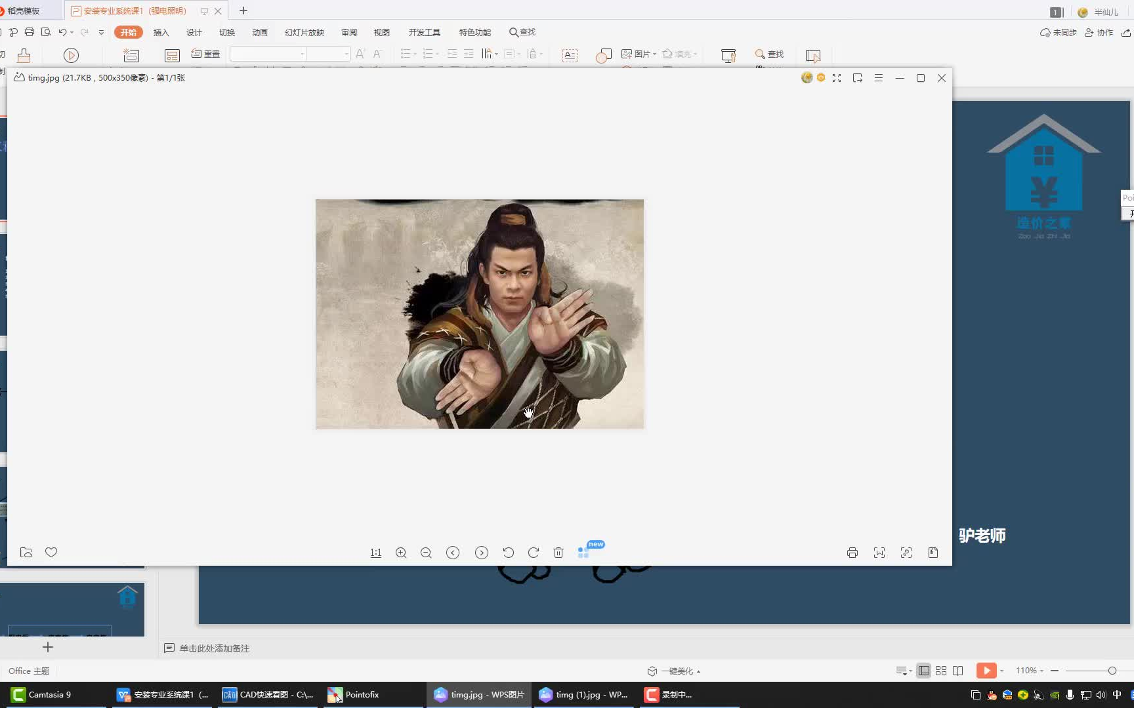Enter fullscreen mode in image viewer
1134x708 pixels.
click(x=837, y=78)
